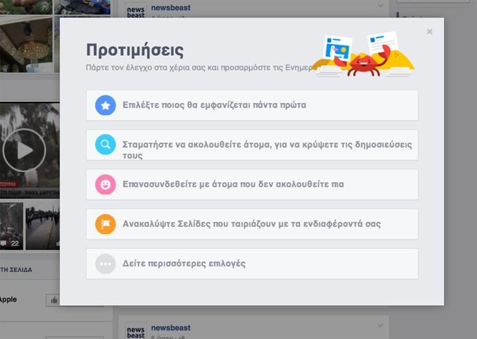This screenshot has width=477, height=339.
Task: Click the top newsbeast page avatar
Action: (136, 11)
